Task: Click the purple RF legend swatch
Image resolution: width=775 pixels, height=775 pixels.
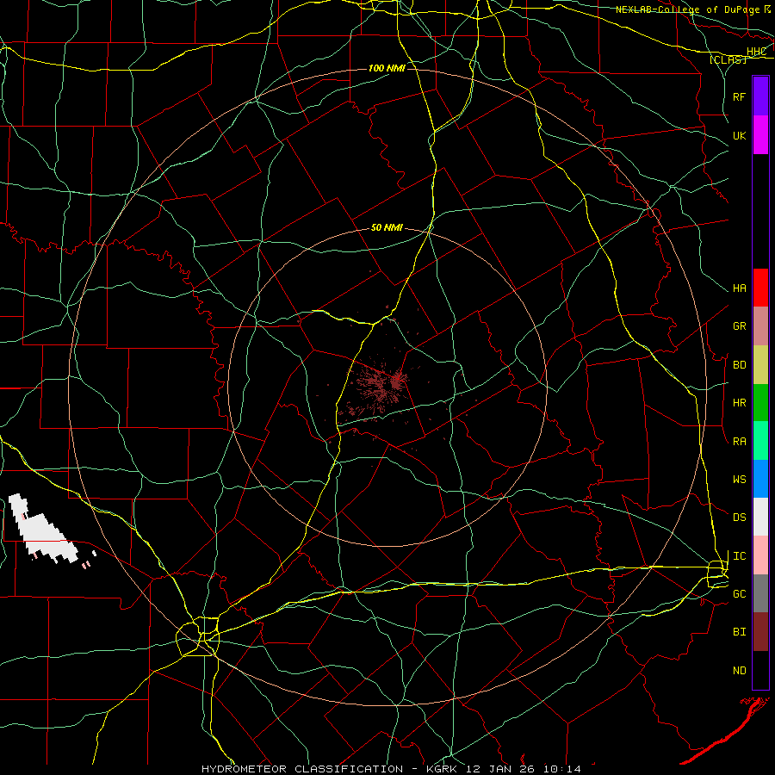Action: click(x=760, y=96)
